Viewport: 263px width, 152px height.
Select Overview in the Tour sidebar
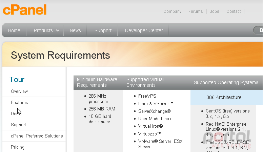19,91
